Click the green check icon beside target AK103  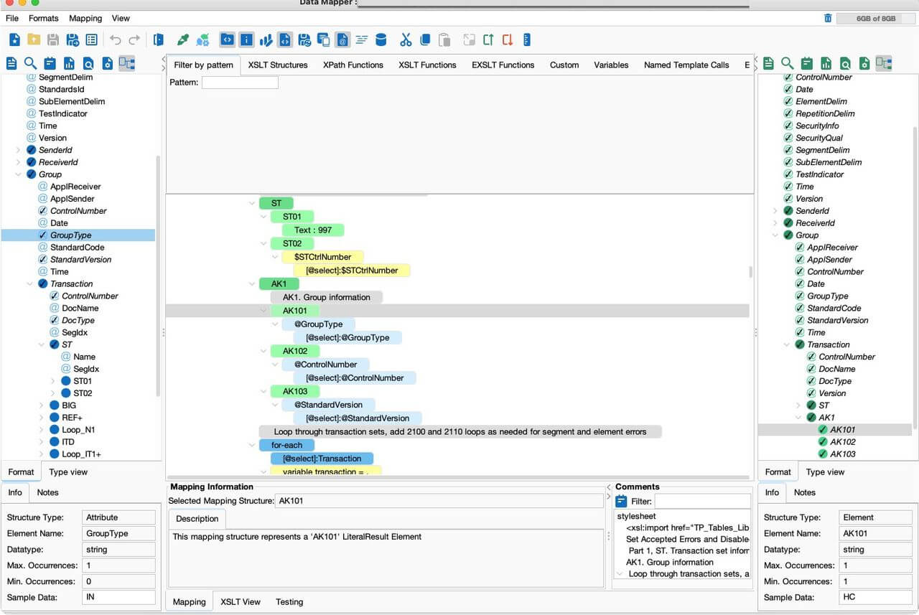(x=823, y=454)
